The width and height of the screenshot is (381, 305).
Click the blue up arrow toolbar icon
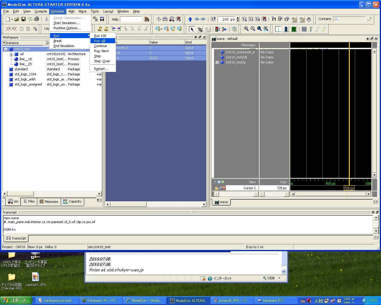[x=190, y=19]
